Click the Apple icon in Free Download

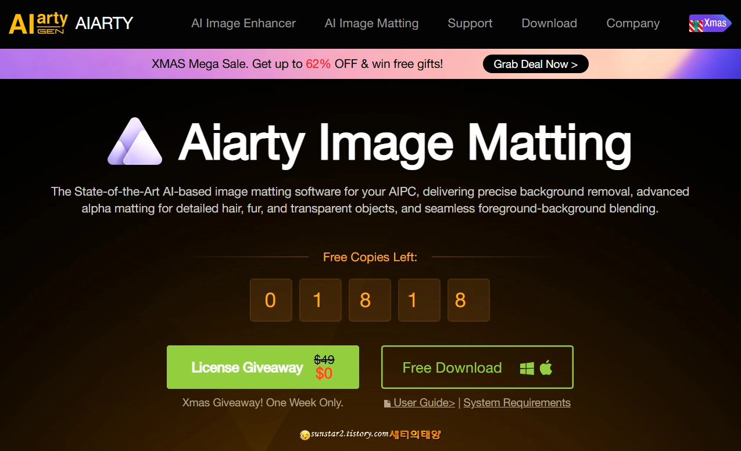coord(546,367)
